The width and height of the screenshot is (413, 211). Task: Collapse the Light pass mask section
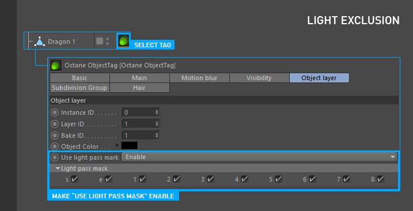coord(58,168)
